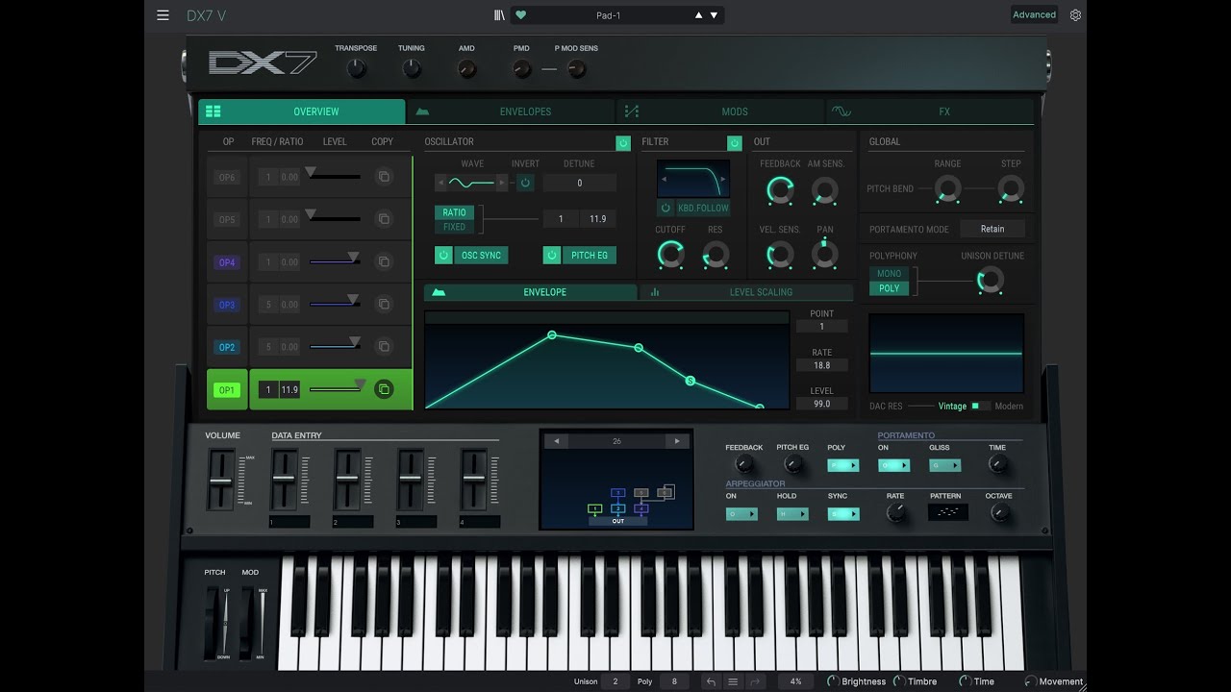
Task: Open the edit history list icon
Action: (x=733, y=681)
